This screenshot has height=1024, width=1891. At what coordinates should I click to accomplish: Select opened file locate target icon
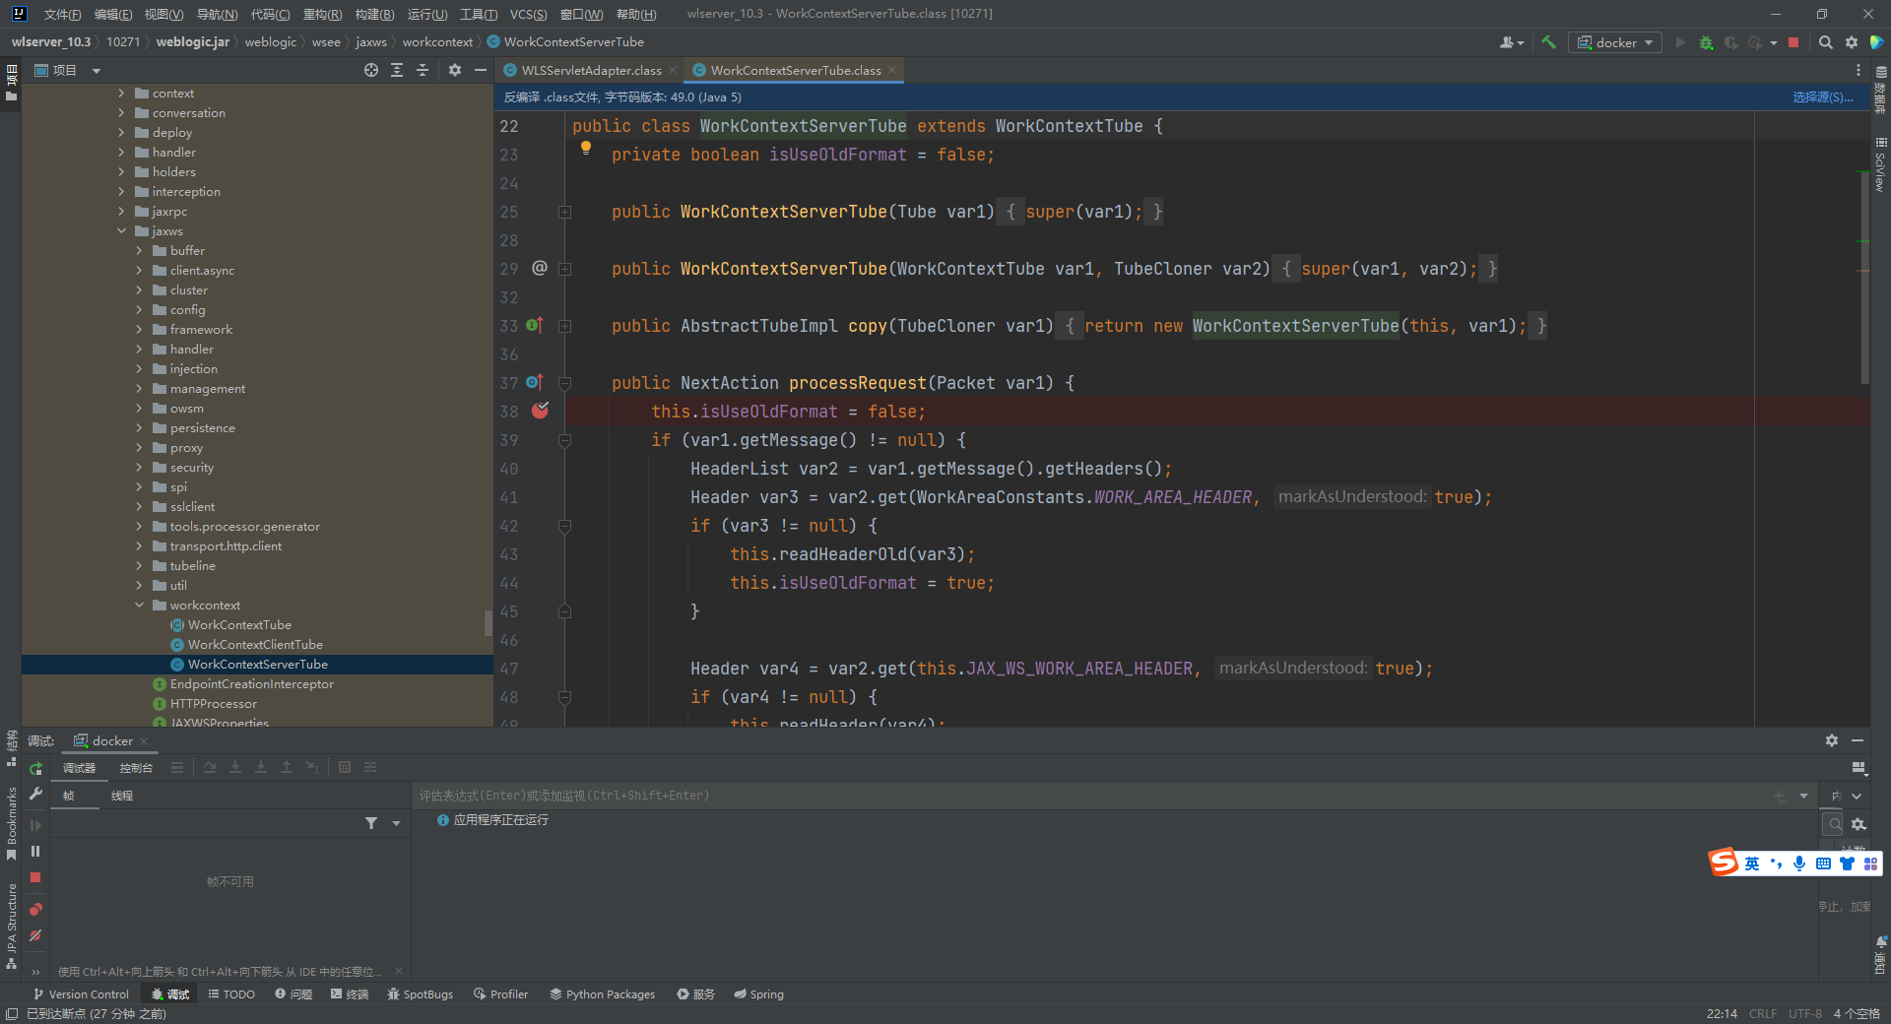pos(371,70)
